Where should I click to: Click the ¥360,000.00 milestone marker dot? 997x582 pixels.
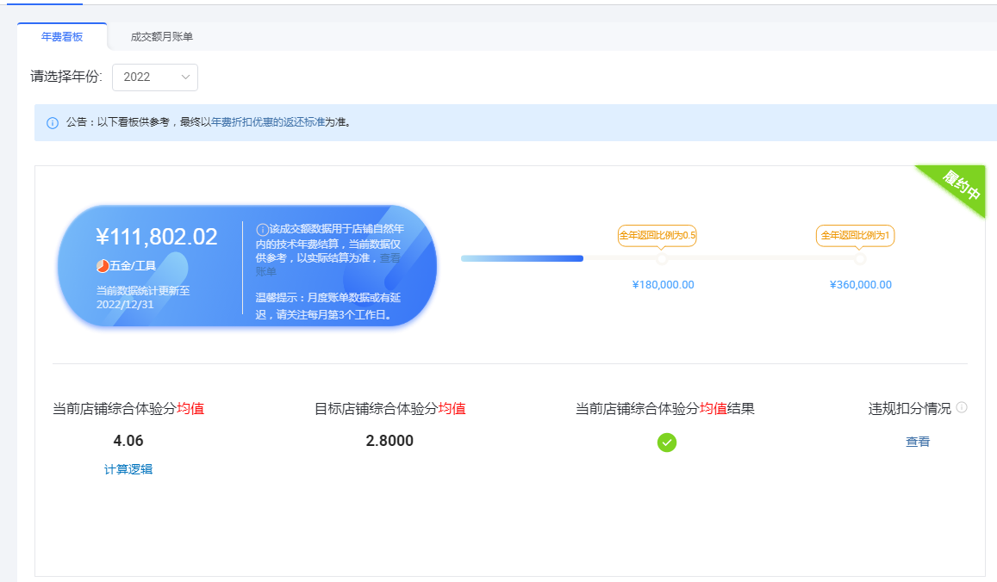860,259
